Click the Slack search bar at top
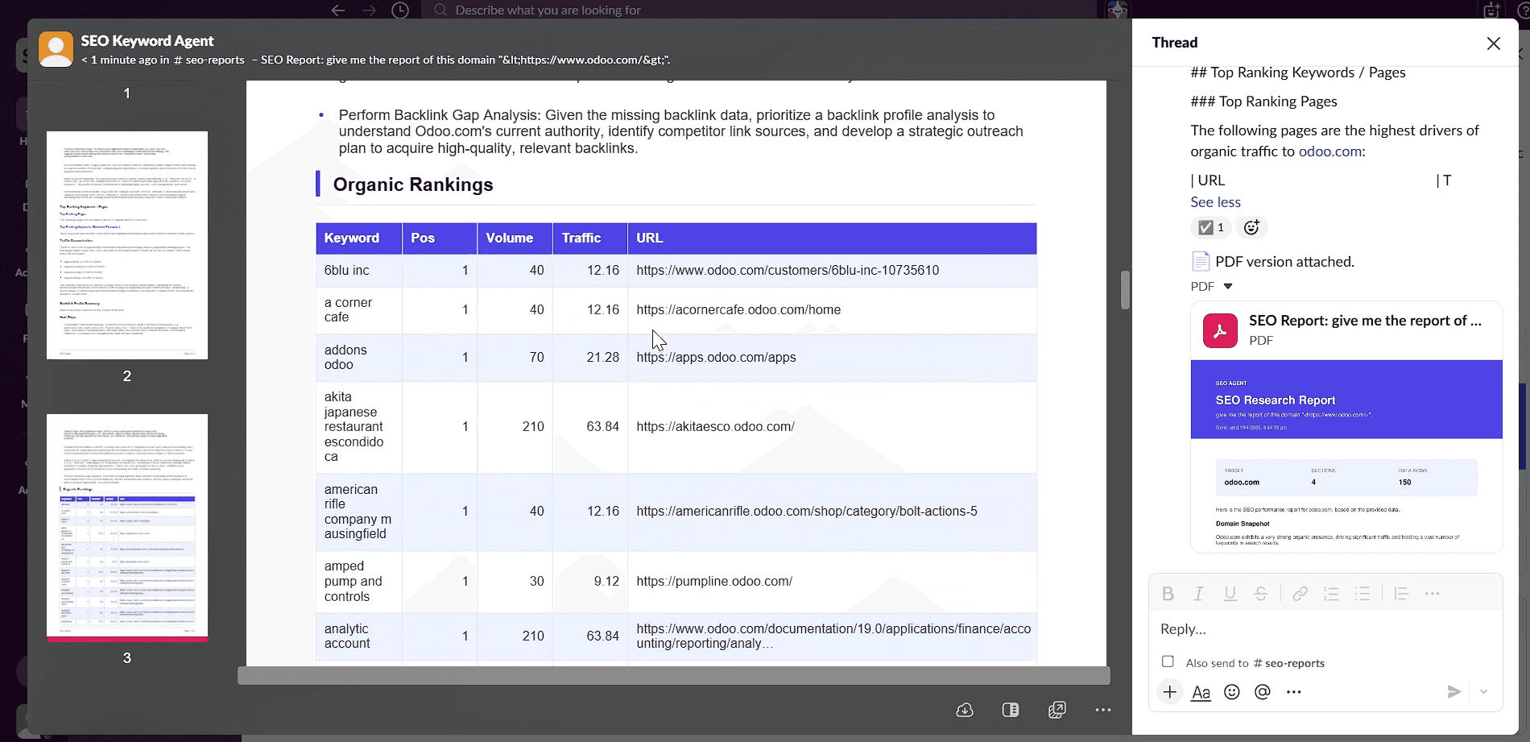 [x=759, y=10]
